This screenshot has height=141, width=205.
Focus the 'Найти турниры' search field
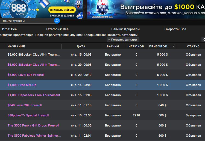[27, 21]
